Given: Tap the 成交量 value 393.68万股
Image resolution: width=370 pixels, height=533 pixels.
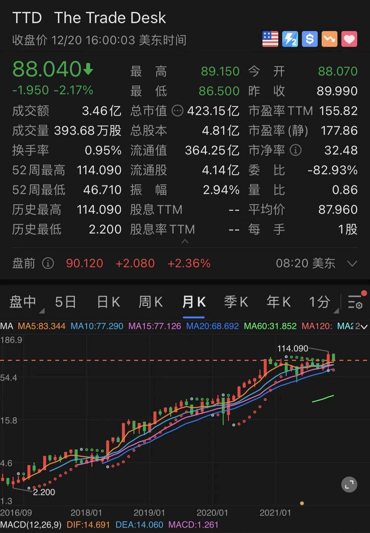Looking at the screenshot, I should pos(88,131).
